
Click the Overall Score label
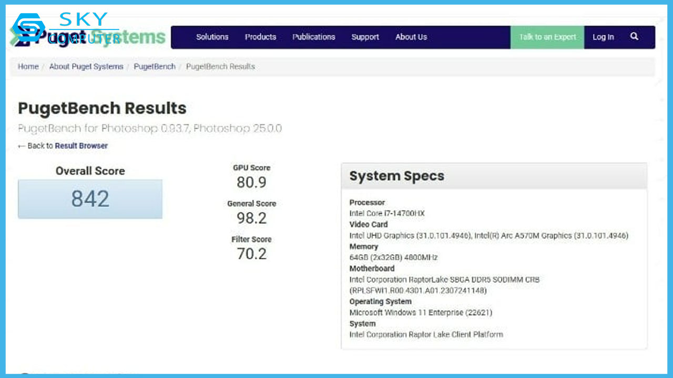click(90, 171)
